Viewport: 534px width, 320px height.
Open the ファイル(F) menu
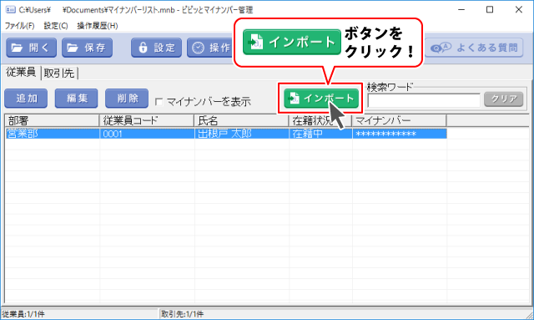20,26
